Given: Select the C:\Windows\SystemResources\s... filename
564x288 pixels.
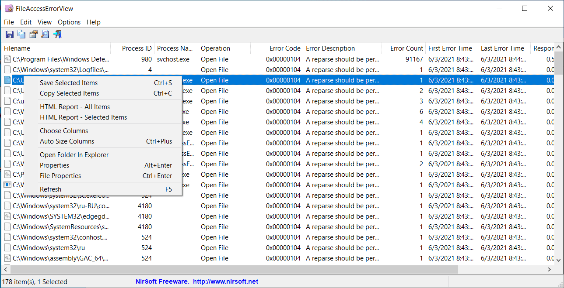Looking at the screenshot, I should 61,227.
